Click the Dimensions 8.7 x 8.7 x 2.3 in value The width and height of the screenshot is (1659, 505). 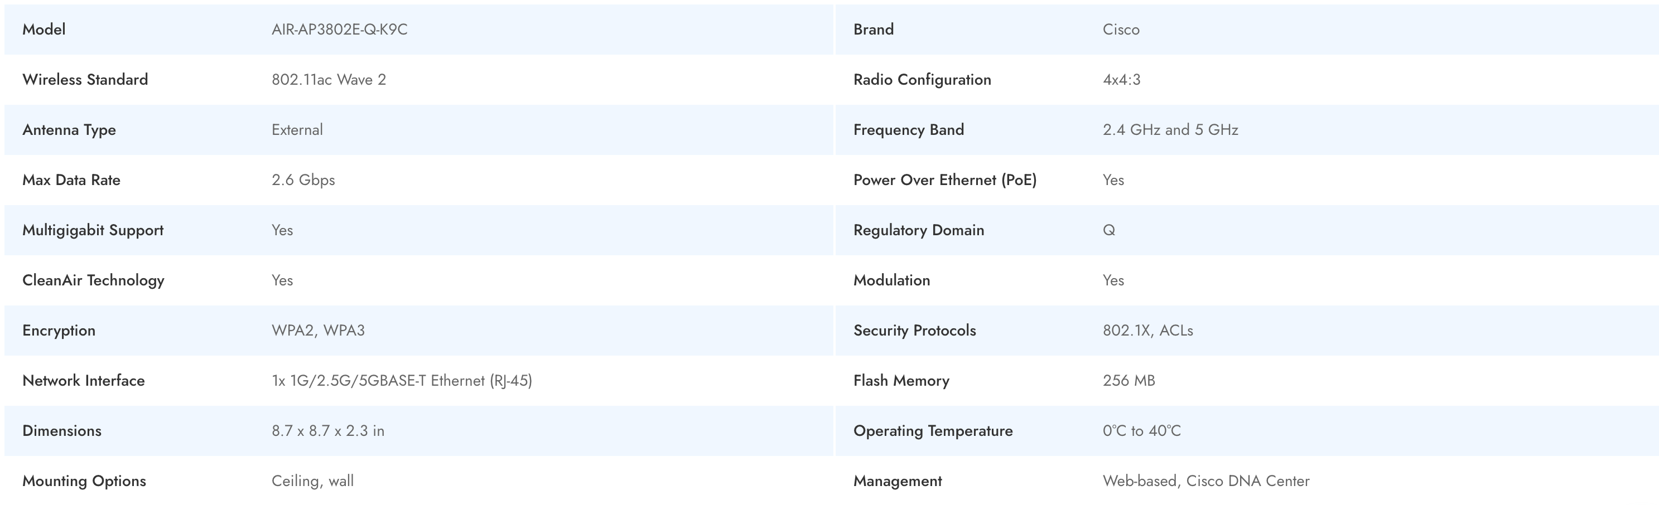(x=328, y=431)
